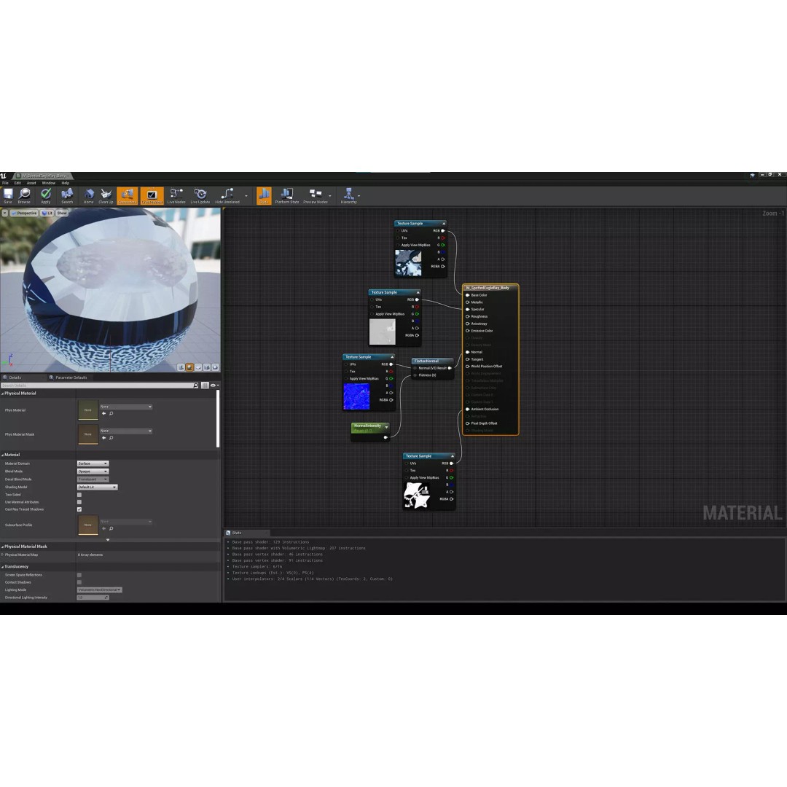Click Phys Material use-selected arrow icon
The image size is (787, 787).
click(x=104, y=414)
